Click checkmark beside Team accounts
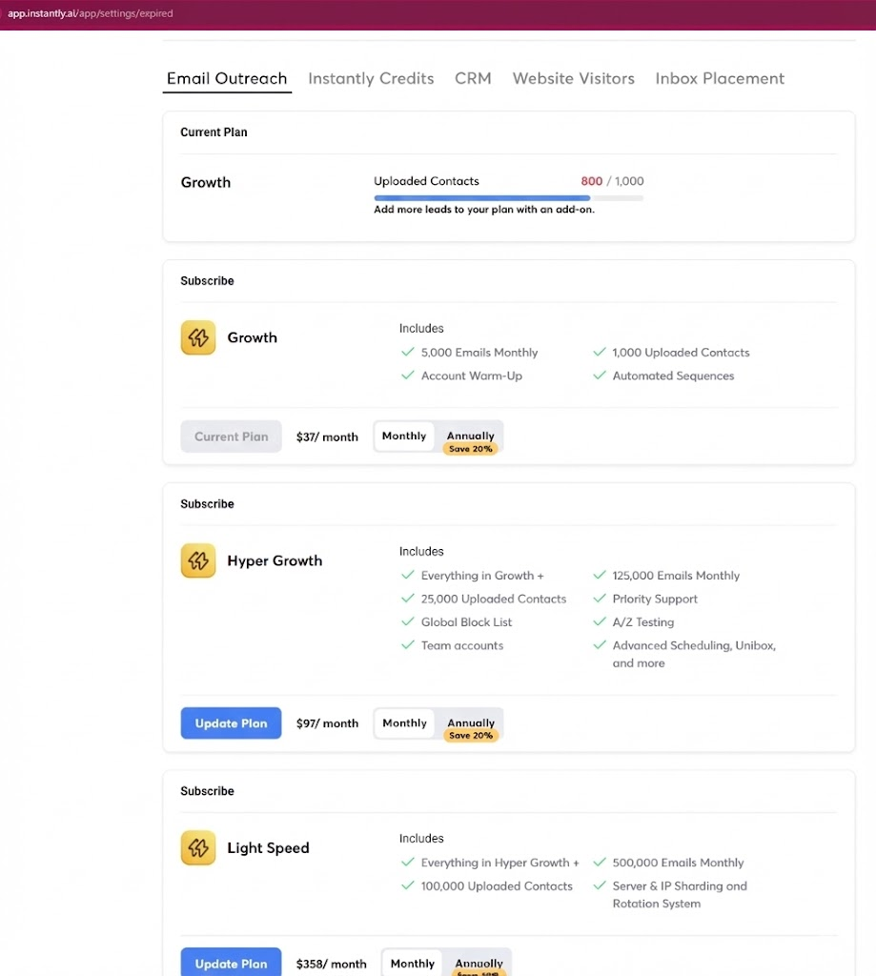The width and height of the screenshot is (876, 976). (x=408, y=645)
